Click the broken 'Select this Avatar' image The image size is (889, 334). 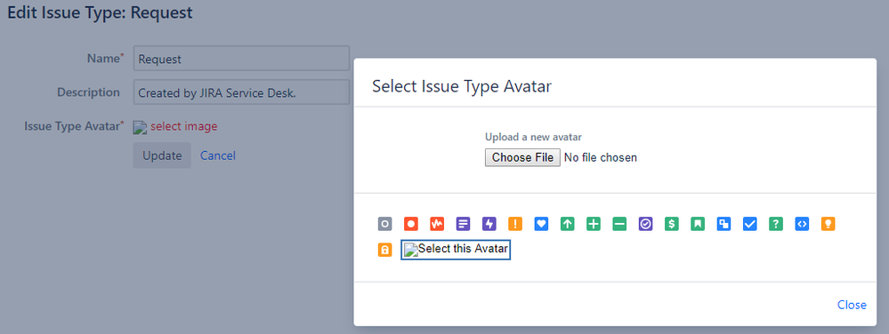[x=457, y=250]
